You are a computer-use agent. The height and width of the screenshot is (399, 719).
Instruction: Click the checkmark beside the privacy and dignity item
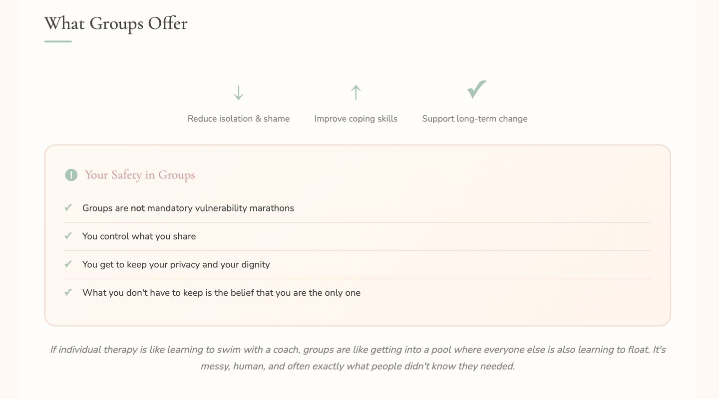(x=68, y=264)
